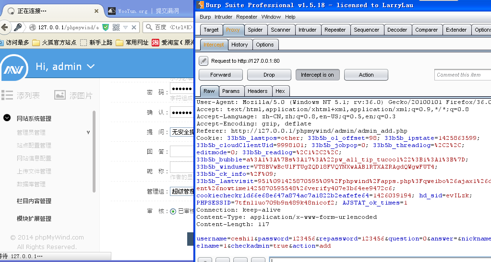Open the Proxy Options sub-tab

pyautogui.click(x=265, y=45)
